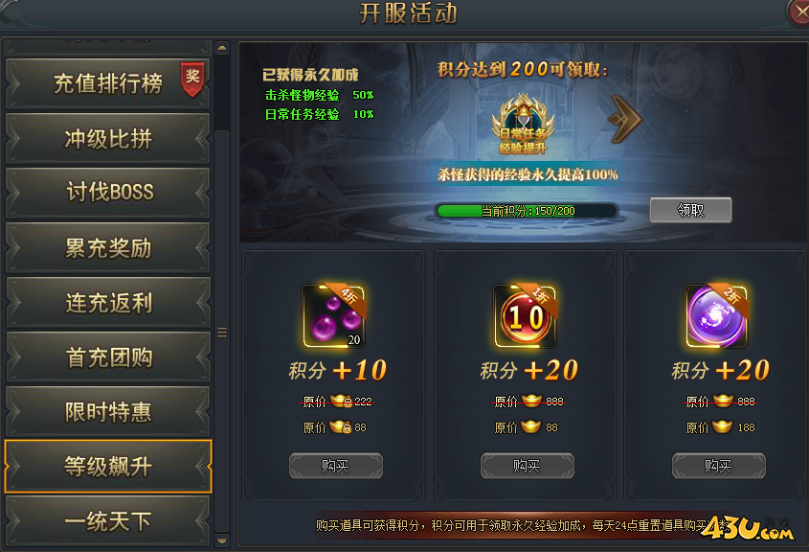Screen dimensions: 809x552
Task: Click scrollbar up arrow of activity list
Action: coord(222,48)
